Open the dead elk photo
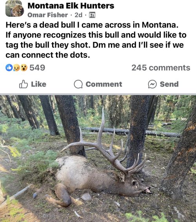This screenshot has height=222, width=196. point(98,159)
